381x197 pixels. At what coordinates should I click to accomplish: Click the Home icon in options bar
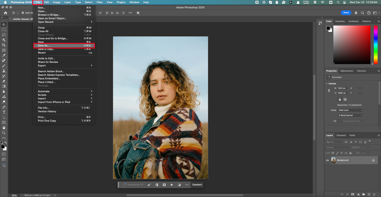point(5,13)
